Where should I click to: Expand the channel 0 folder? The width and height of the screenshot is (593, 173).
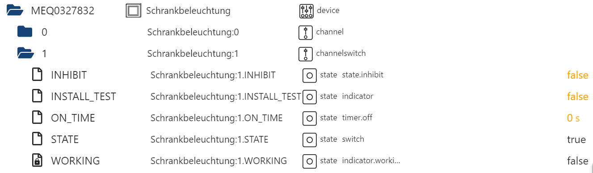pyautogui.click(x=25, y=32)
